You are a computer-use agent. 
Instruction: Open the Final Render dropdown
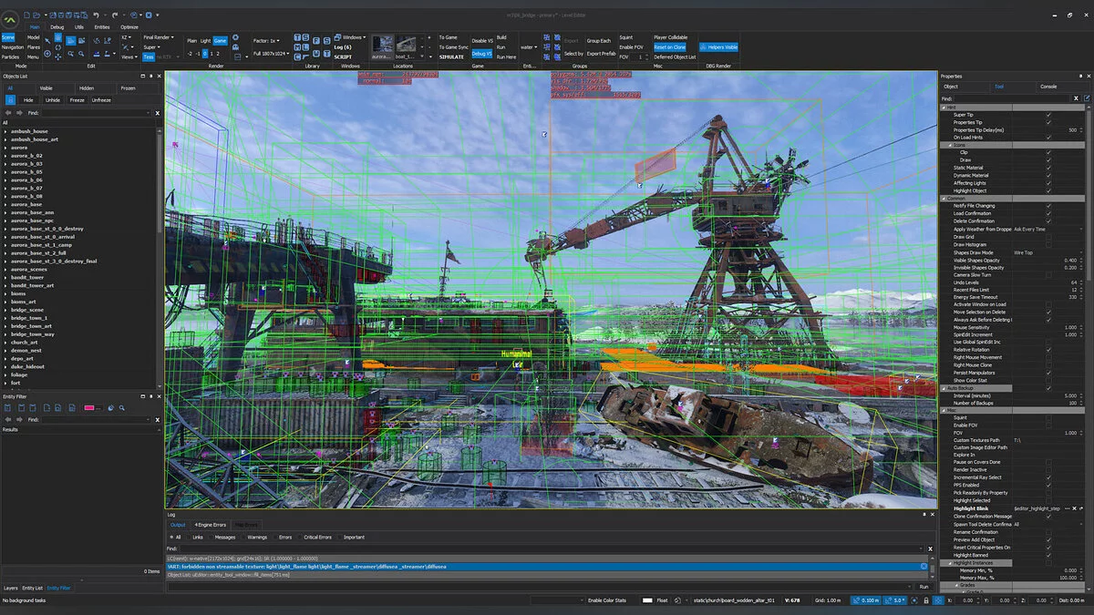tap(158, 37)
